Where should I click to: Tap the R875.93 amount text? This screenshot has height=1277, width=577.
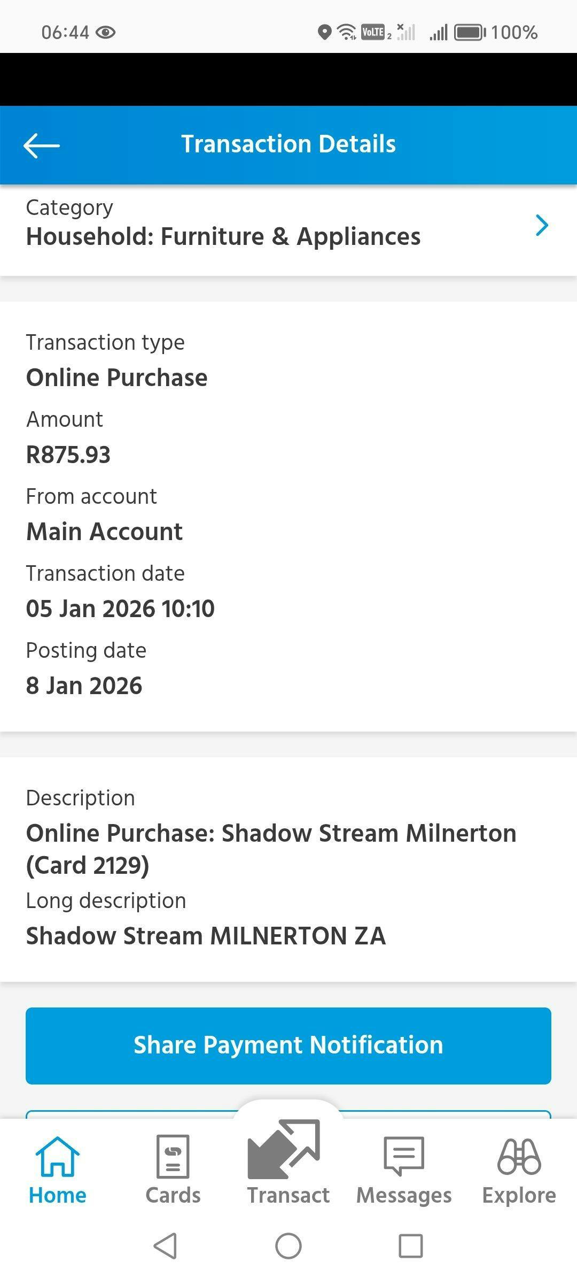[68, 455]
